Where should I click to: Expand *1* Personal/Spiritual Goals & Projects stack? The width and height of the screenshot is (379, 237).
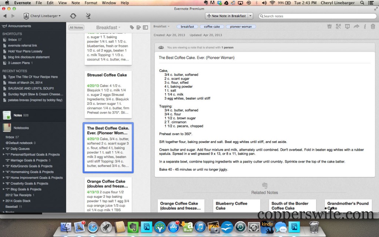(4, 154)
